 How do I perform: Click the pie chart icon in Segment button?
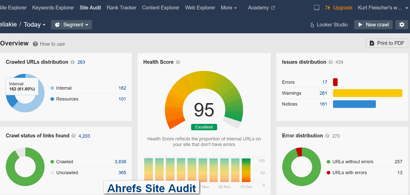coord(57,25)
